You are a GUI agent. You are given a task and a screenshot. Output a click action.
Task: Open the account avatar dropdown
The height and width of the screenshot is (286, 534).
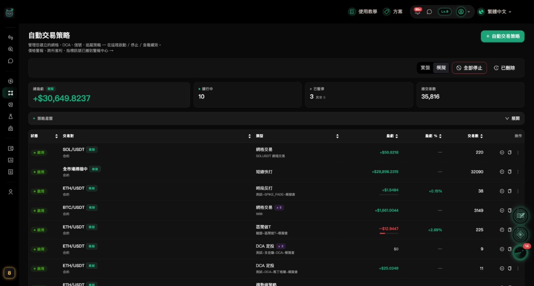[x=463, y=12]
